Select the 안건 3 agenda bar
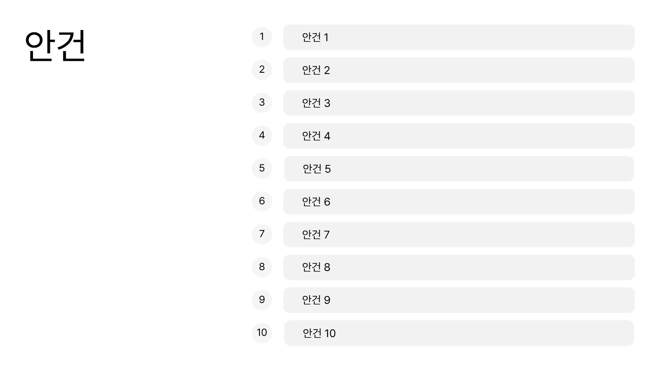 (459, 103)
